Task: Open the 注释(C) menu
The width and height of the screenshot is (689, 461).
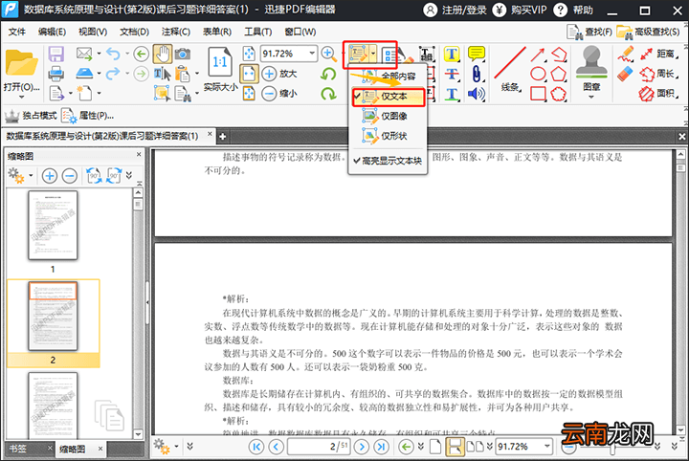Action: tap(176, 32)
